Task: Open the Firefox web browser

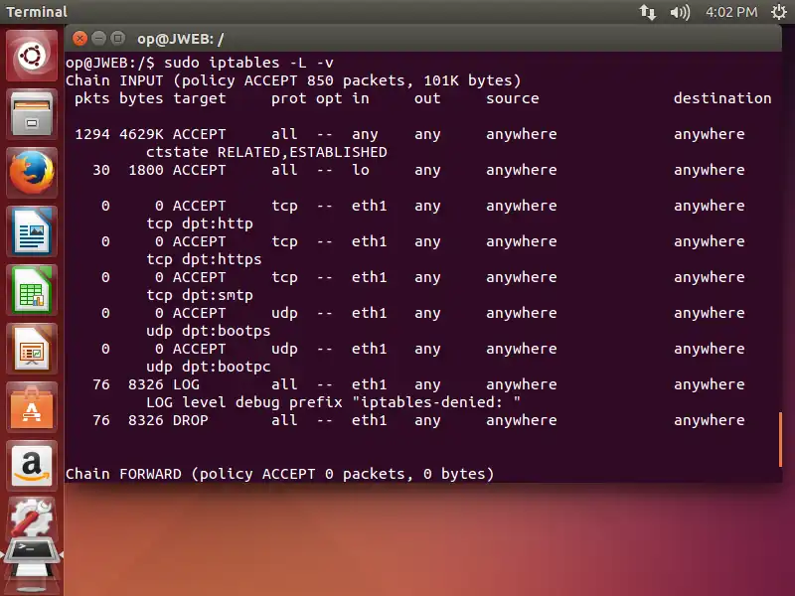Action: [33, 174]
